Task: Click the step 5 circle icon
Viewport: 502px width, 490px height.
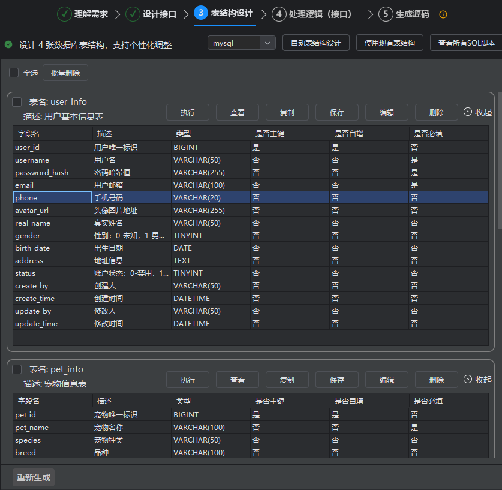Action: tap(386, 14)
